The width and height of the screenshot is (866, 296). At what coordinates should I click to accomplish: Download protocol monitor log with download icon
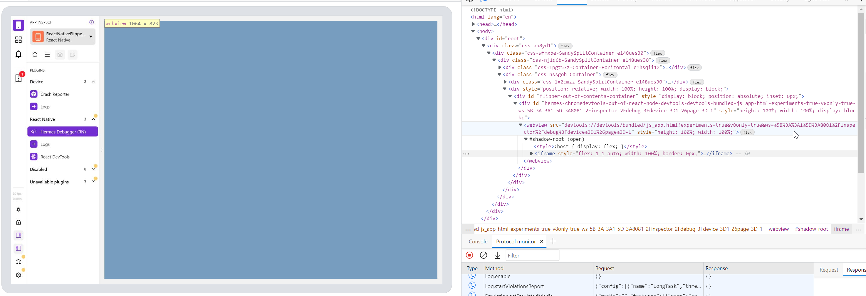498,255
